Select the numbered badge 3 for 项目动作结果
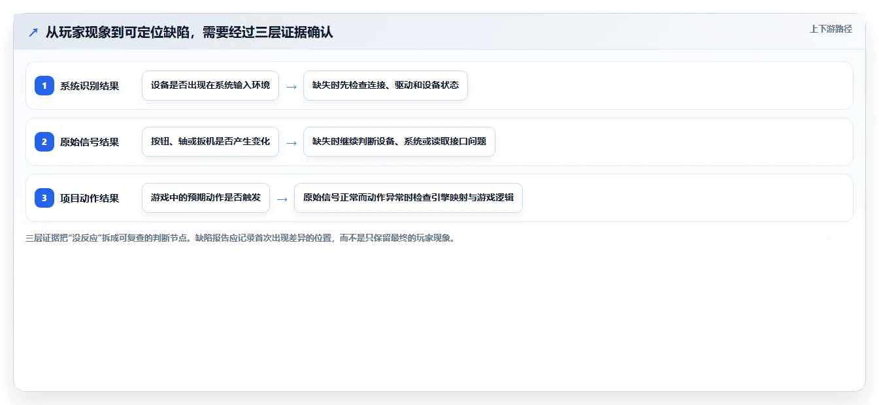The height and width of the screenshot is (405, 879). [x=44, y=197]
